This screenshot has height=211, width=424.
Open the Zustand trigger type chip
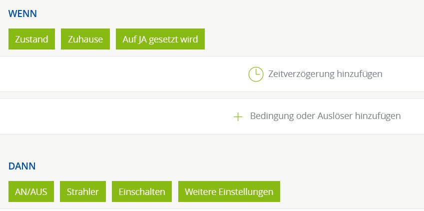tap(31, 39)
